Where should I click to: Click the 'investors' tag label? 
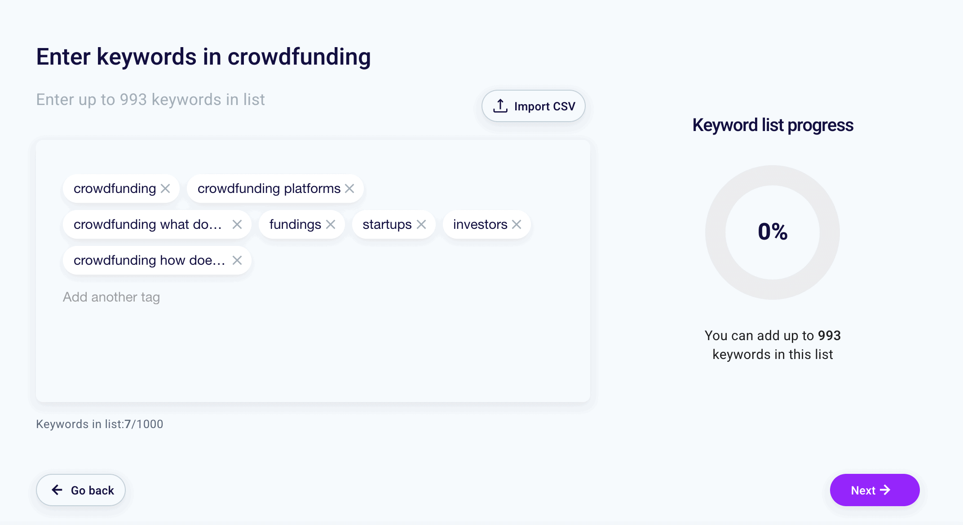pos(480,224)
